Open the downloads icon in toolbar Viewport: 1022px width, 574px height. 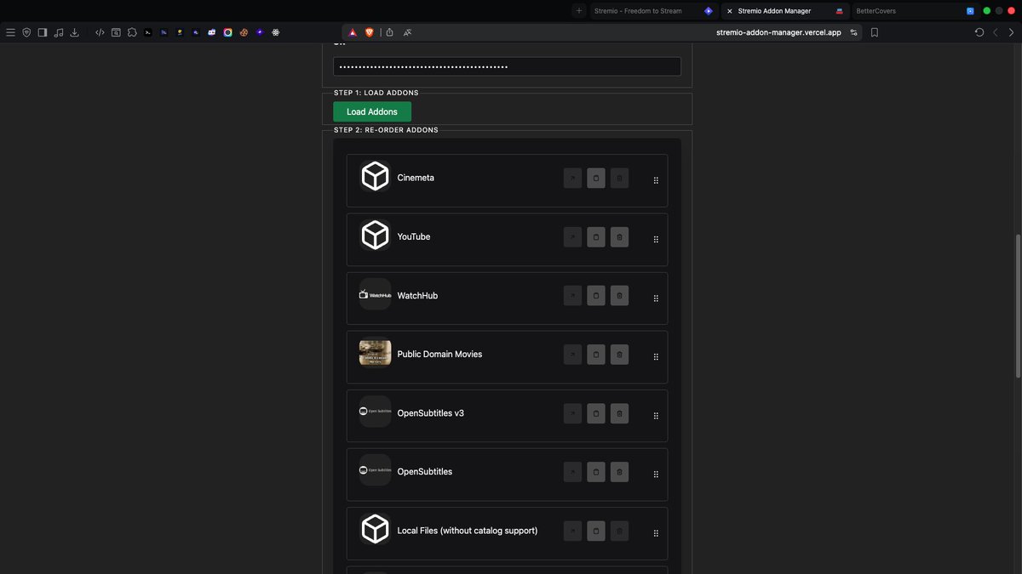74,32
